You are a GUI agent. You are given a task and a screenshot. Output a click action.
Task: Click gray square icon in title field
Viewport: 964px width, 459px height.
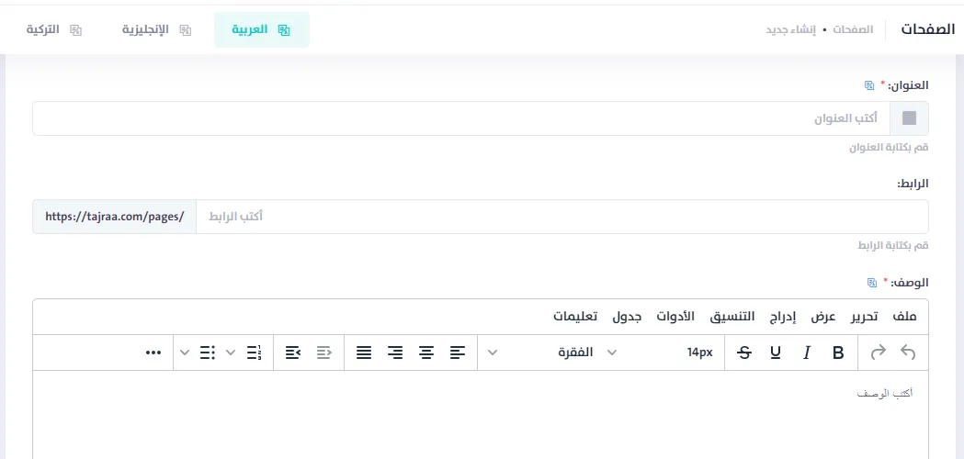tap(909, 118)
